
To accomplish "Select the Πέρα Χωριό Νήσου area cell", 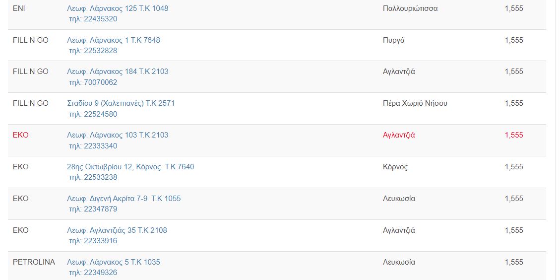I will click(415, 103).
